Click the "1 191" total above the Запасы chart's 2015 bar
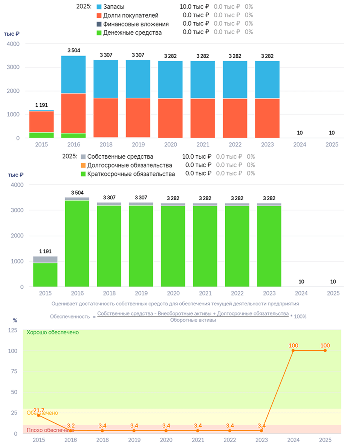The height and width of the screenshot is (446, 344). [x=41, y=105]
